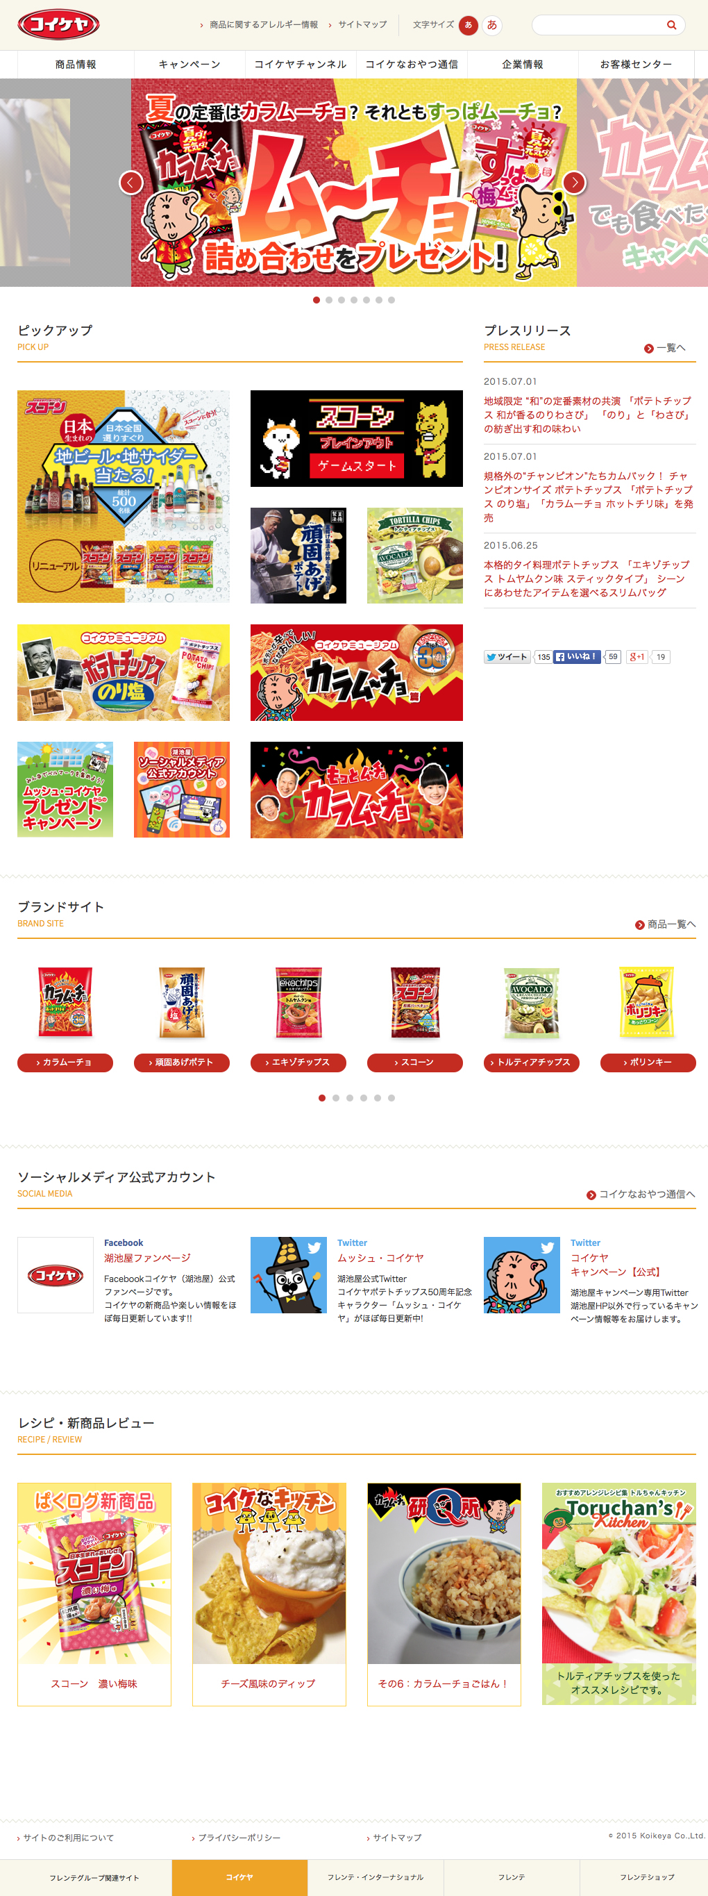Open the プライバシーポリシー footer link
This screenshot has width=708, height=1896.
pos(236,1838)
